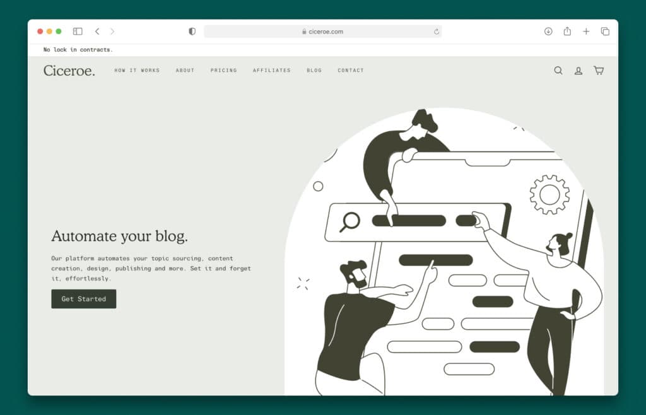The width and height of the screenshot is (646, 415).
Task: Open the user account icon on the navbar
Action: click(578, 71)
